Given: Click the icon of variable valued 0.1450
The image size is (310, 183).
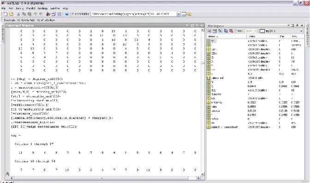Looking at the screenshot, I should pyautogui.click(x=209, y=115).
